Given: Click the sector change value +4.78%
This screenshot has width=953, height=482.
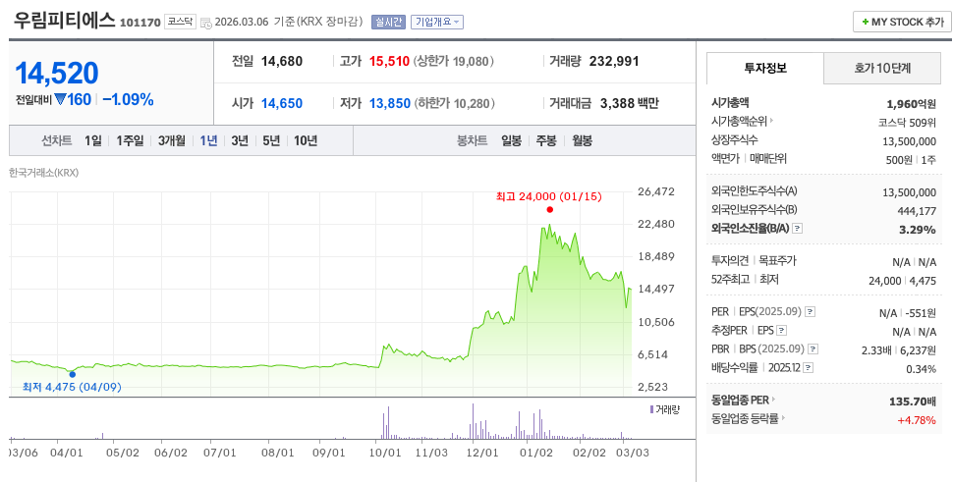Looking at the screenshot, I should [916, 419].
